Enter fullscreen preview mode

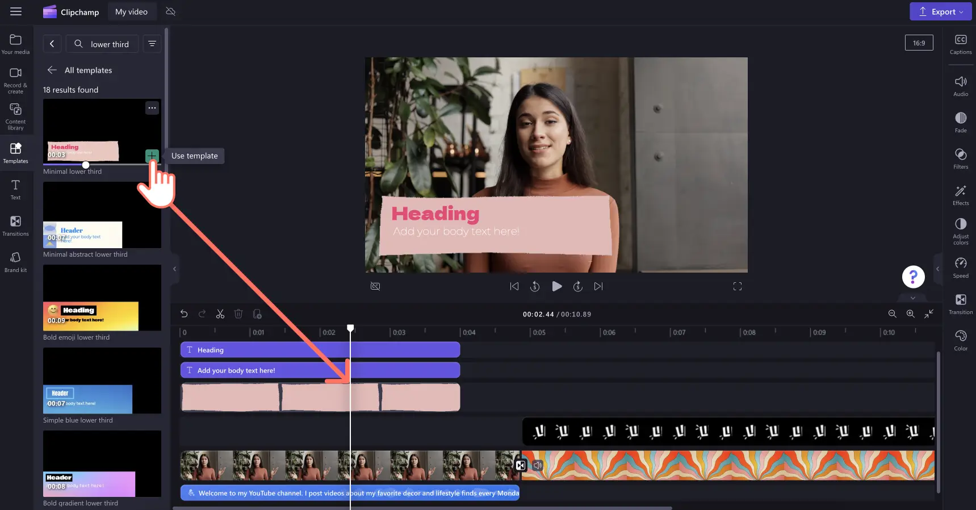pos(738,286)
